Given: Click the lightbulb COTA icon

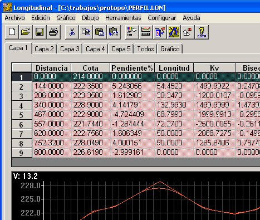Looking at the screenshot, I should pyautogui.click(x=202, y=32).
